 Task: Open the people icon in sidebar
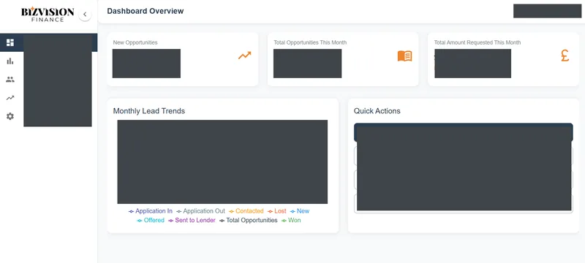point(10,80)
